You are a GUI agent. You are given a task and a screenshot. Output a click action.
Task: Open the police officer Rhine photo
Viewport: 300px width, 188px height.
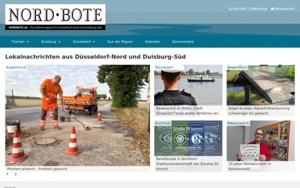(x=188, y=85)
